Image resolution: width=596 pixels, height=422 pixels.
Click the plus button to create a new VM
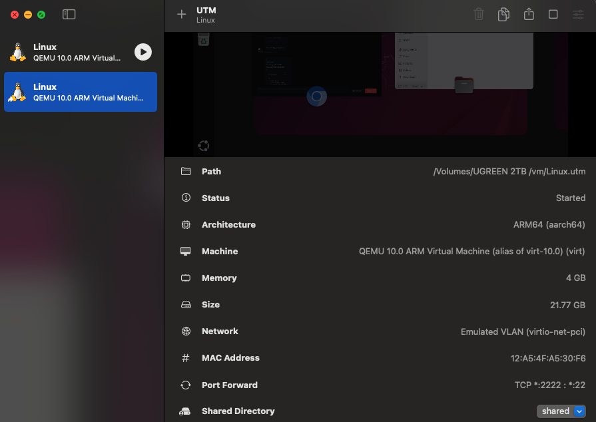pyautogui.click(x=181, y=15)
